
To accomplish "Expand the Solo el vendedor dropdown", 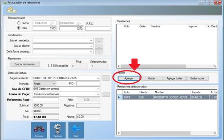I will (91, 40).
